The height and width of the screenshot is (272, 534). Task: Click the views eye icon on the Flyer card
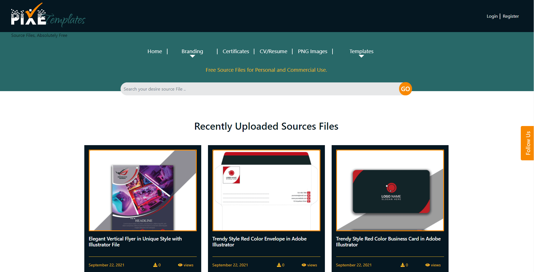tap(180, 265)
